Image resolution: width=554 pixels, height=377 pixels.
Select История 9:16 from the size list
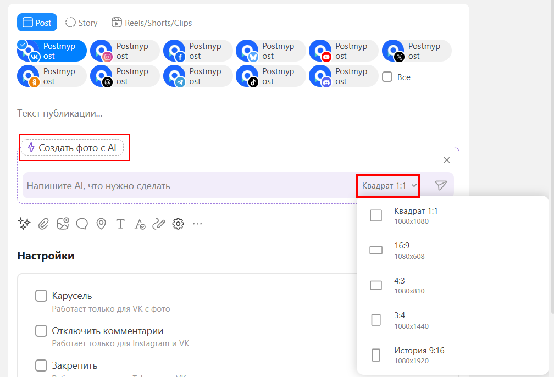[x=418, y=355]
